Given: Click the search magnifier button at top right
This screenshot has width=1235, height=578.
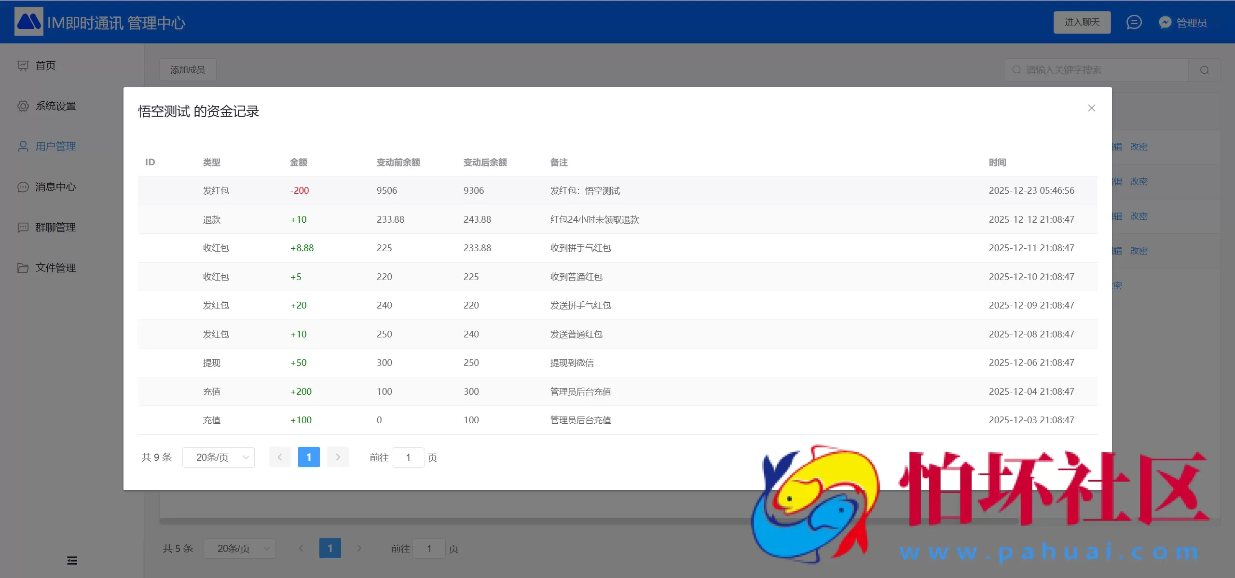Looking at the screenshot, I should (1204, 70).
